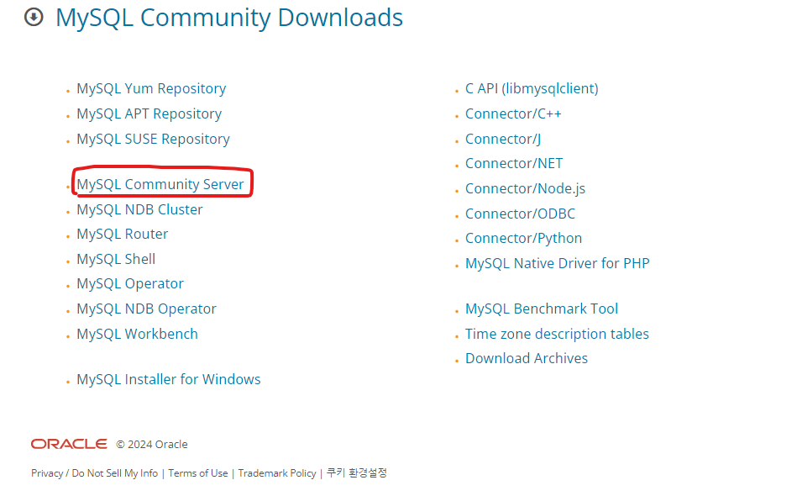Open MySQL Router download page
The image size is (797, 496).
tap(123, 234)
